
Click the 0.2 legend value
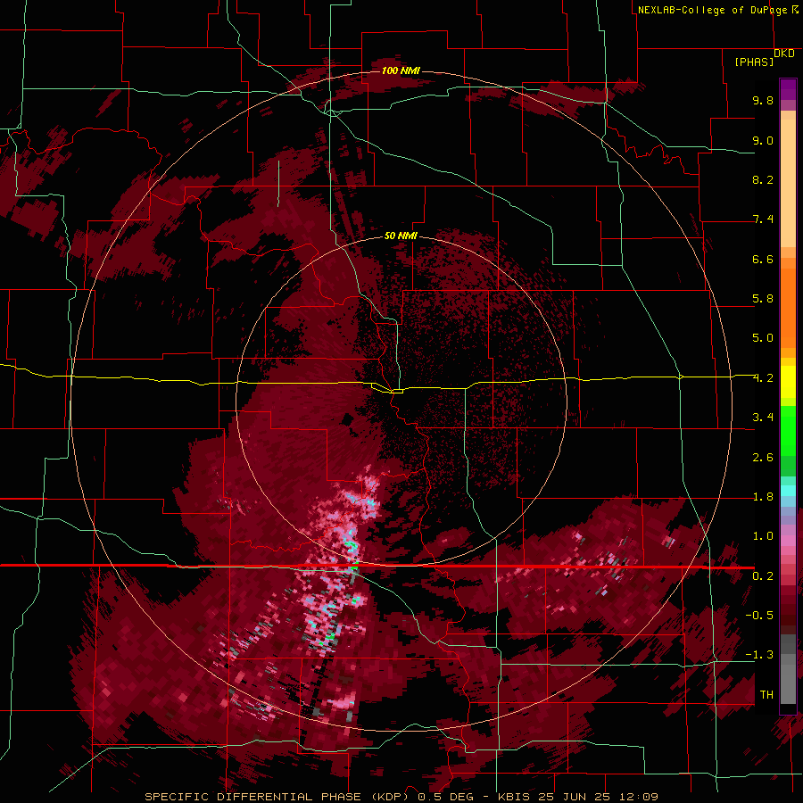pyautogui.click(x=763, y=576)
